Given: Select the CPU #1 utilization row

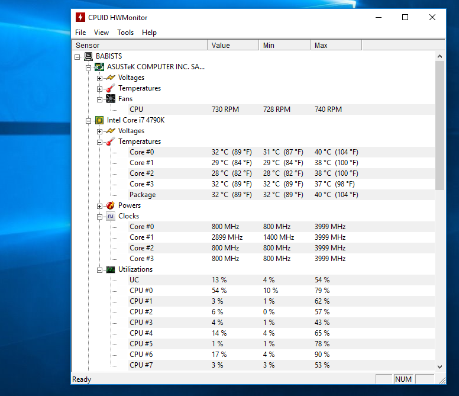Looking at the screenshot, I should (x=282, y=301).
